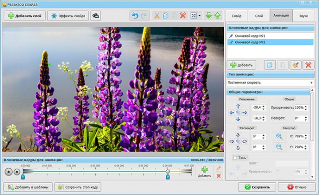Click the Добавить слой button
Screen dimensions: 319x195
(24, 16)
